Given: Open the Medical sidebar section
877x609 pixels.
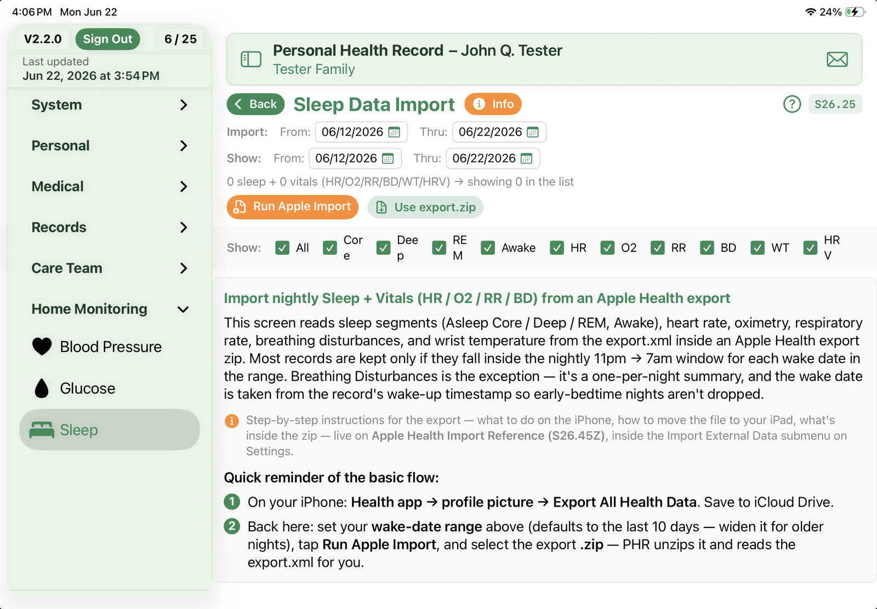Looking at the screenshot, I should pyautogui.click(x=110, y=187).
